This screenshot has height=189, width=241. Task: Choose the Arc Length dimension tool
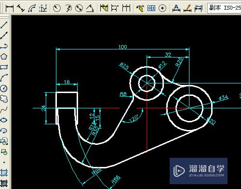tap(32, 8)
